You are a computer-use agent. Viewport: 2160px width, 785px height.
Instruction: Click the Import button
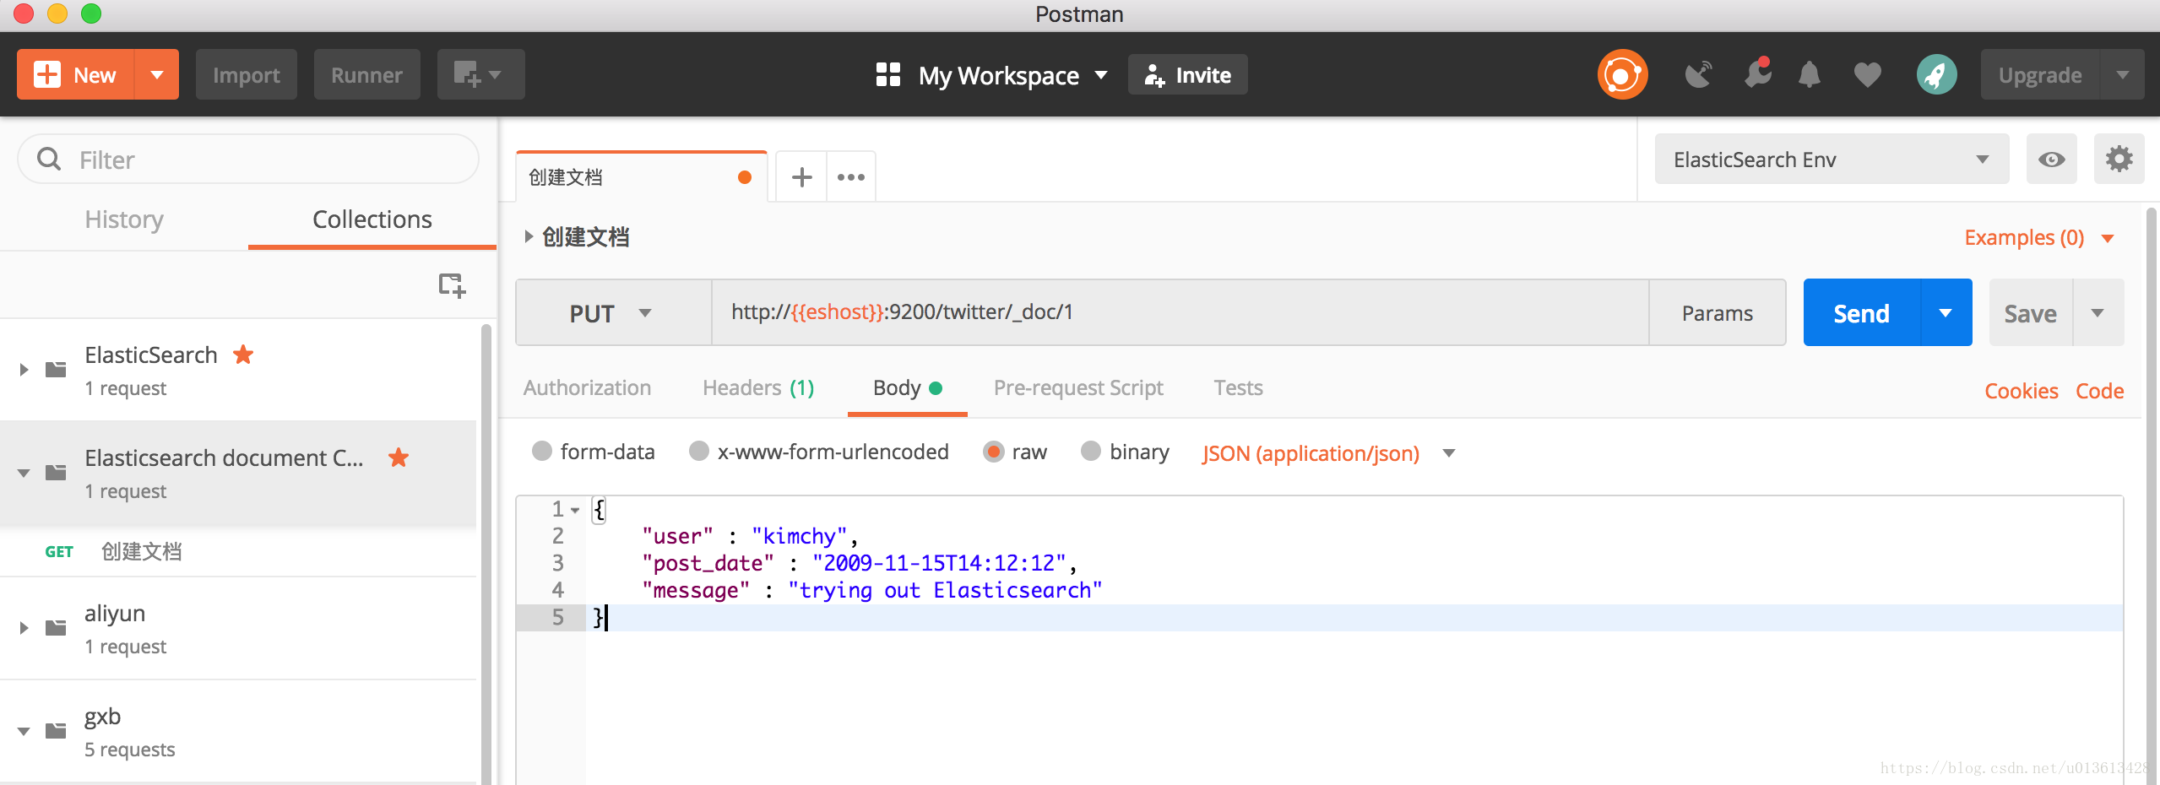point(246,74)
